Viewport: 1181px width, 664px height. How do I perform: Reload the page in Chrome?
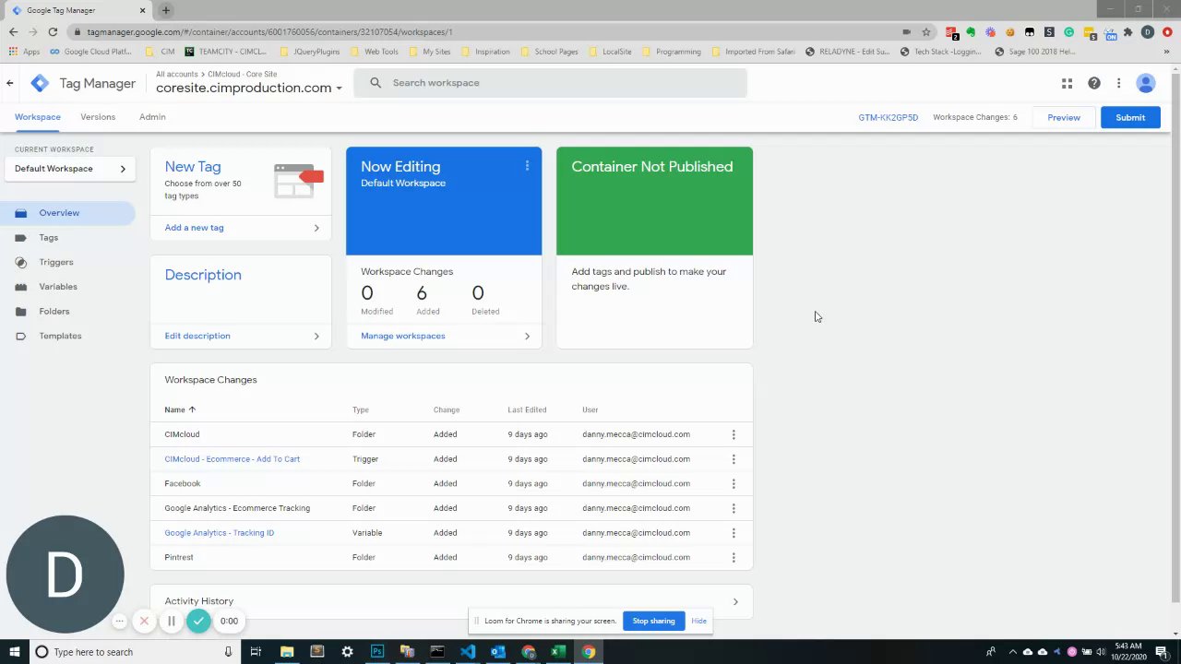(53, 31)
